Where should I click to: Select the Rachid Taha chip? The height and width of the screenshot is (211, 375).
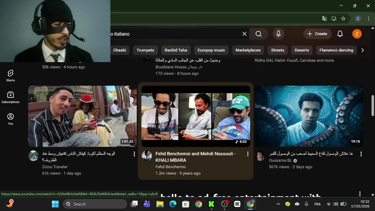pos(176,50)
